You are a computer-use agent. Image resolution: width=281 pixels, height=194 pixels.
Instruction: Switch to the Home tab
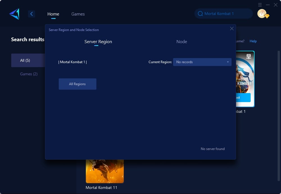53,14
